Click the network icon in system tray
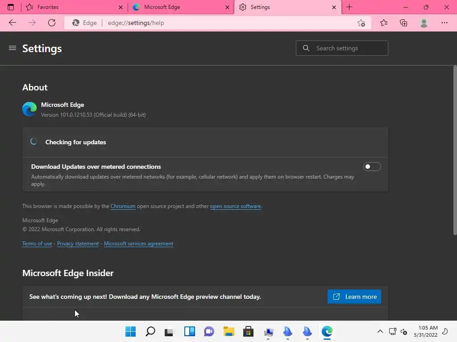457x342 pixels. click(x=393, y=331)
